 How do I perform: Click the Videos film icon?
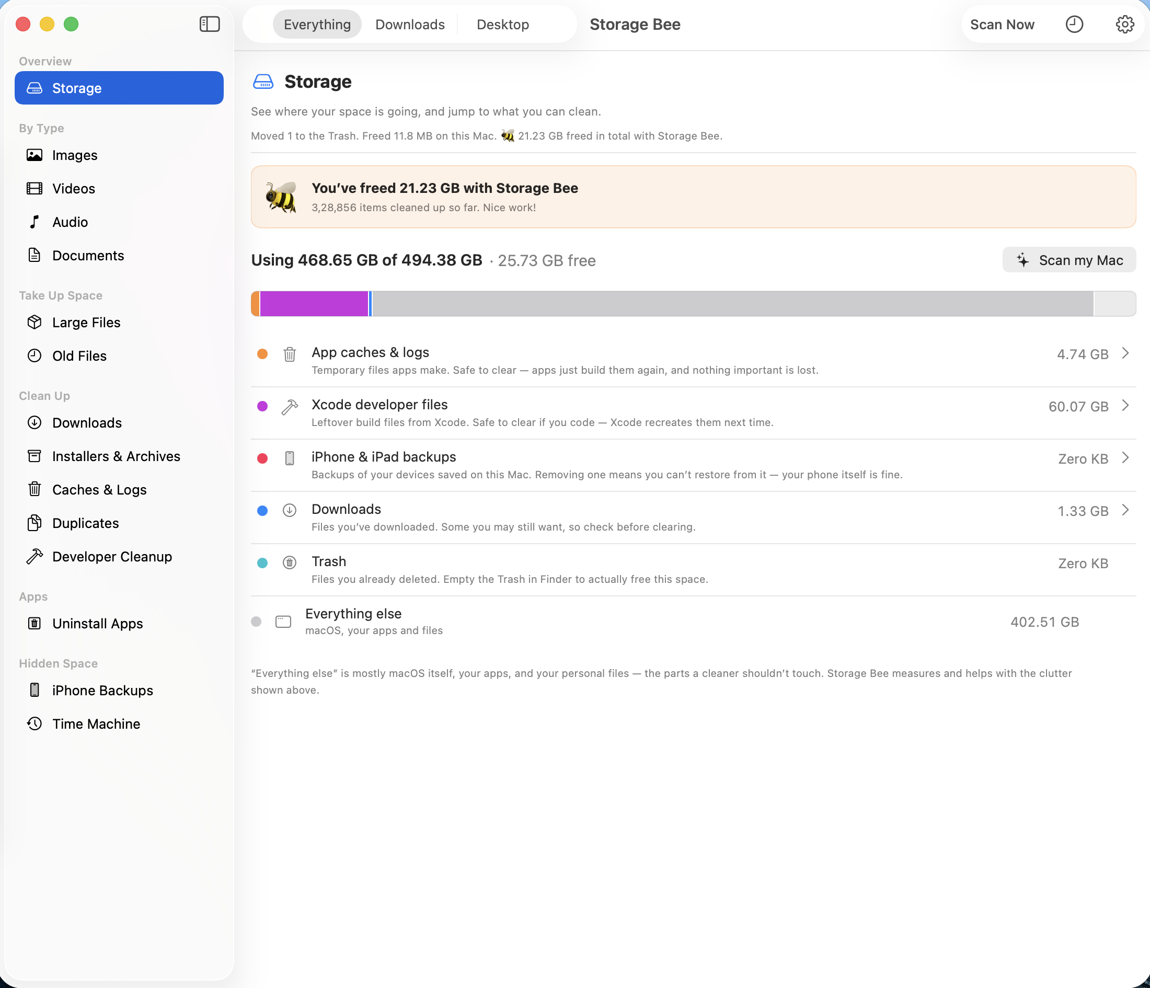click(x=34, y=188)
